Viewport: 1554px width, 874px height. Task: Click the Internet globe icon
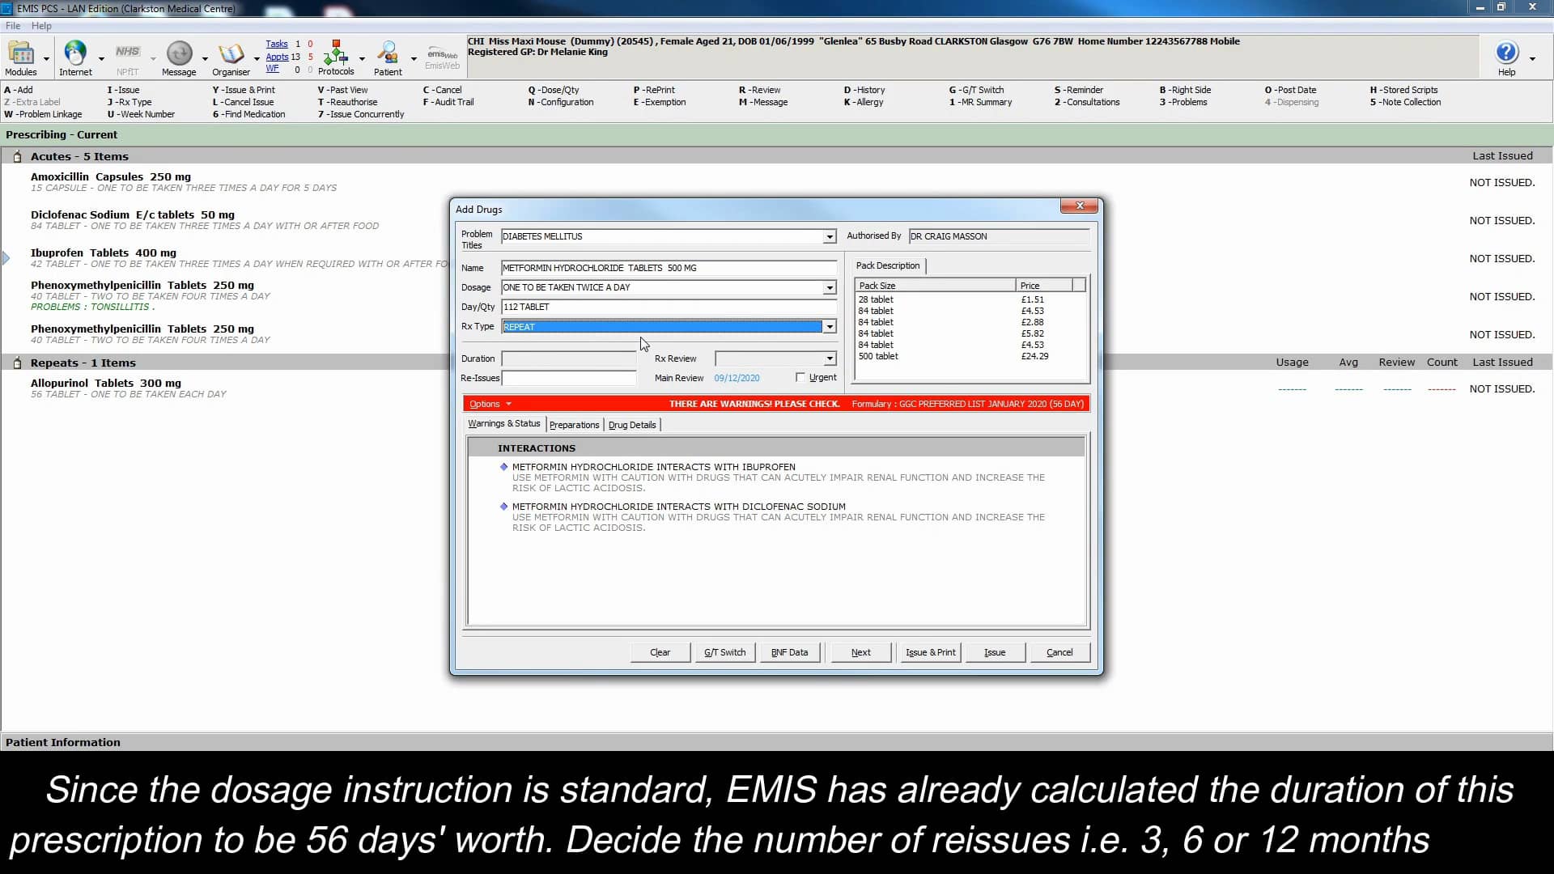coord(75,52)
